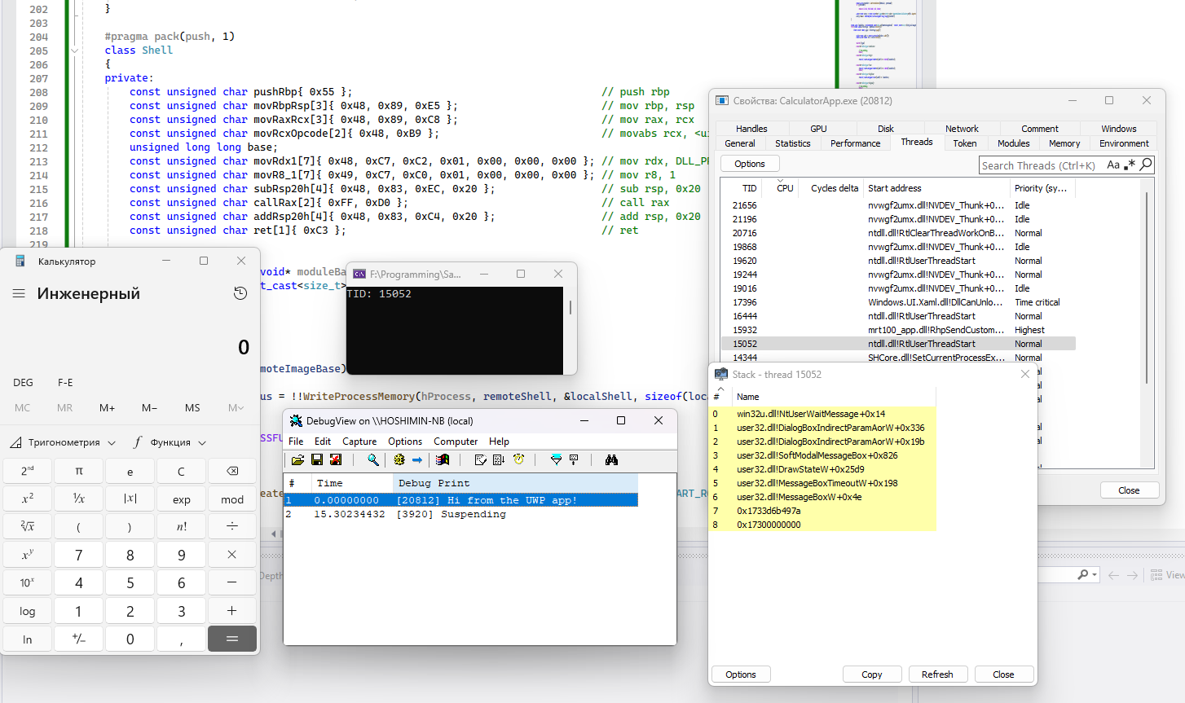Click the clock Time Format icon in DebugView
Screen dimensions: 1185x703
point(518,460)
